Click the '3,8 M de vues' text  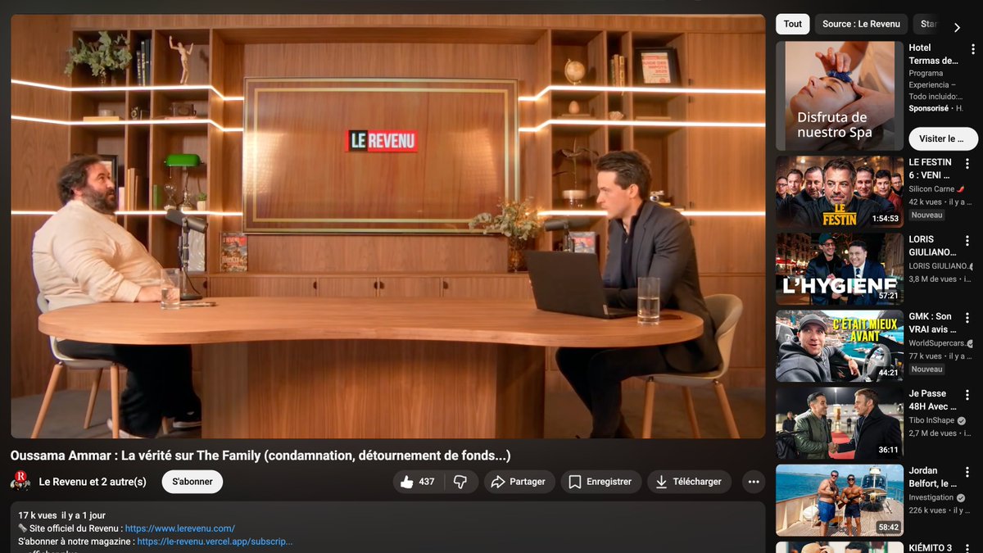(932, 279)
